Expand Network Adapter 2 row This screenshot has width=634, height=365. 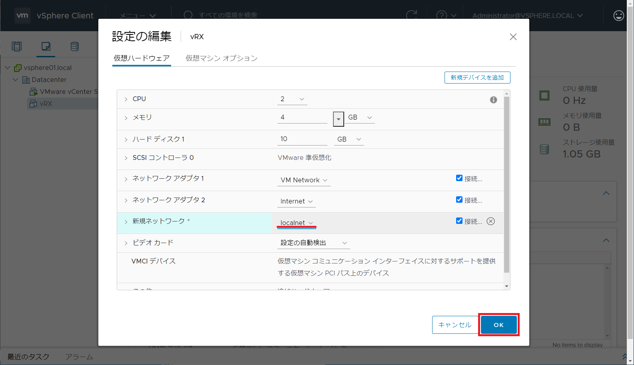[126, 200]
